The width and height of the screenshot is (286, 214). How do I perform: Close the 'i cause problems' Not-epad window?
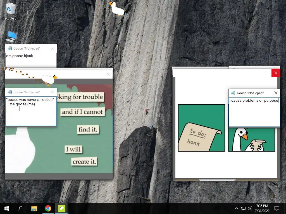point(276,93)
